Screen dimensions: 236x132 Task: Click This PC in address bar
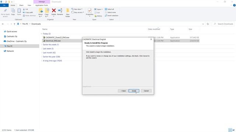(25, 24)
